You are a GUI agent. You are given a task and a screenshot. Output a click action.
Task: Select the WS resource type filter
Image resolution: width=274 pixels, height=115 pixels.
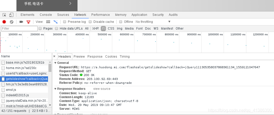pos(156,29)
